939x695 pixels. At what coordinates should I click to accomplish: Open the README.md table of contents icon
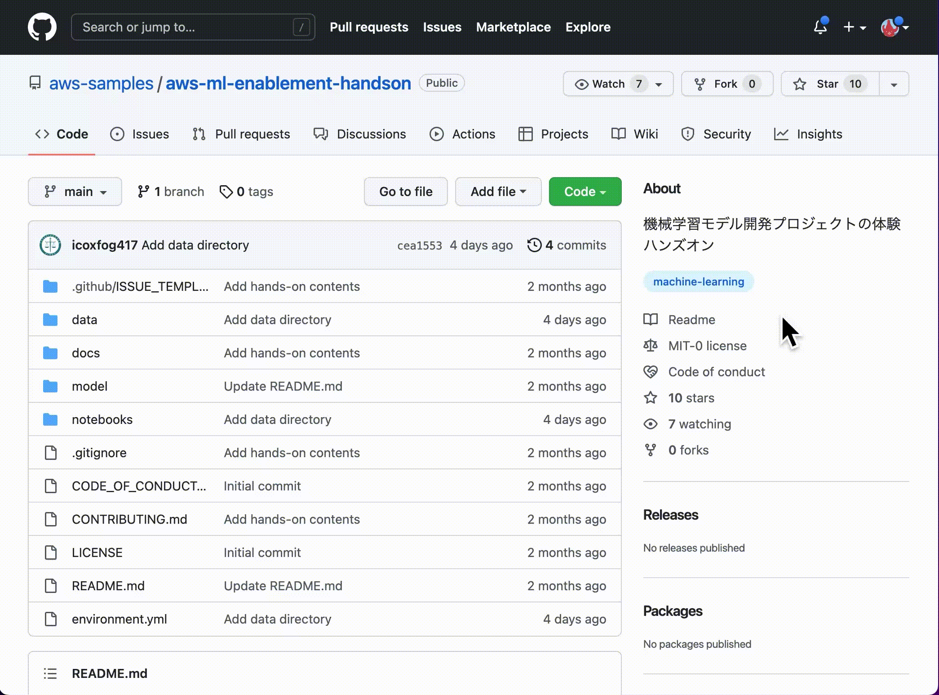click(50, 673)
